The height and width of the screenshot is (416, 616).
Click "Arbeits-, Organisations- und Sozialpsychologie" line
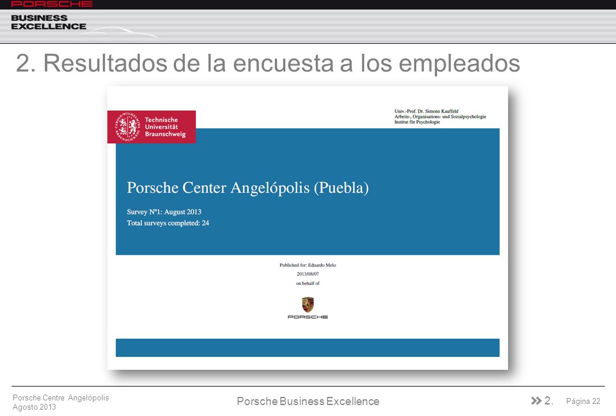coord(440,117)
